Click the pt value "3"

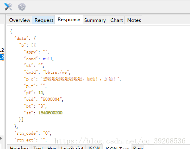42,106
